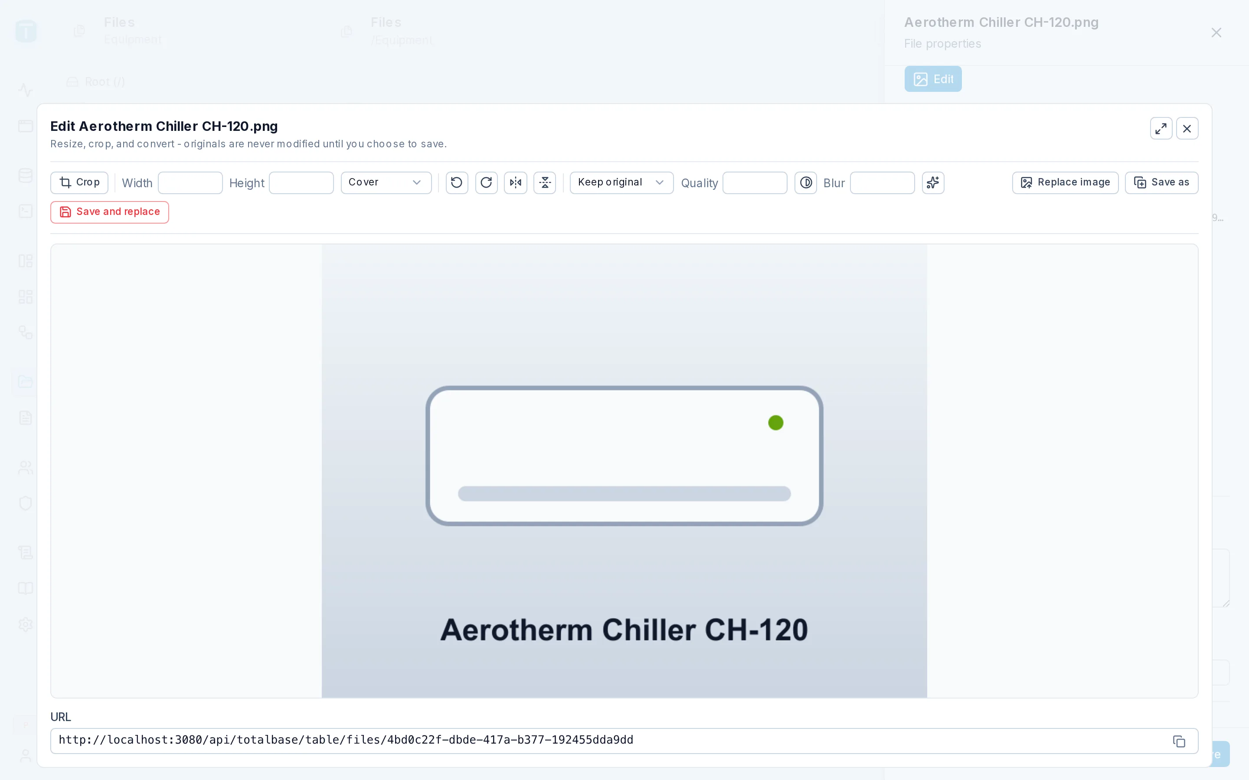Click into the Quality input field

pos(755,182)
